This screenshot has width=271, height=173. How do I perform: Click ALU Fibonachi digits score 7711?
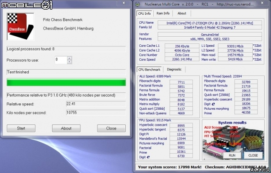(181, 82)
